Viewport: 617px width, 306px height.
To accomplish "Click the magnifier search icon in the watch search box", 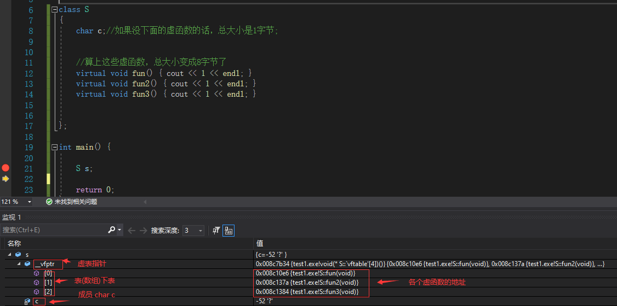I will [x=112, y=230].
